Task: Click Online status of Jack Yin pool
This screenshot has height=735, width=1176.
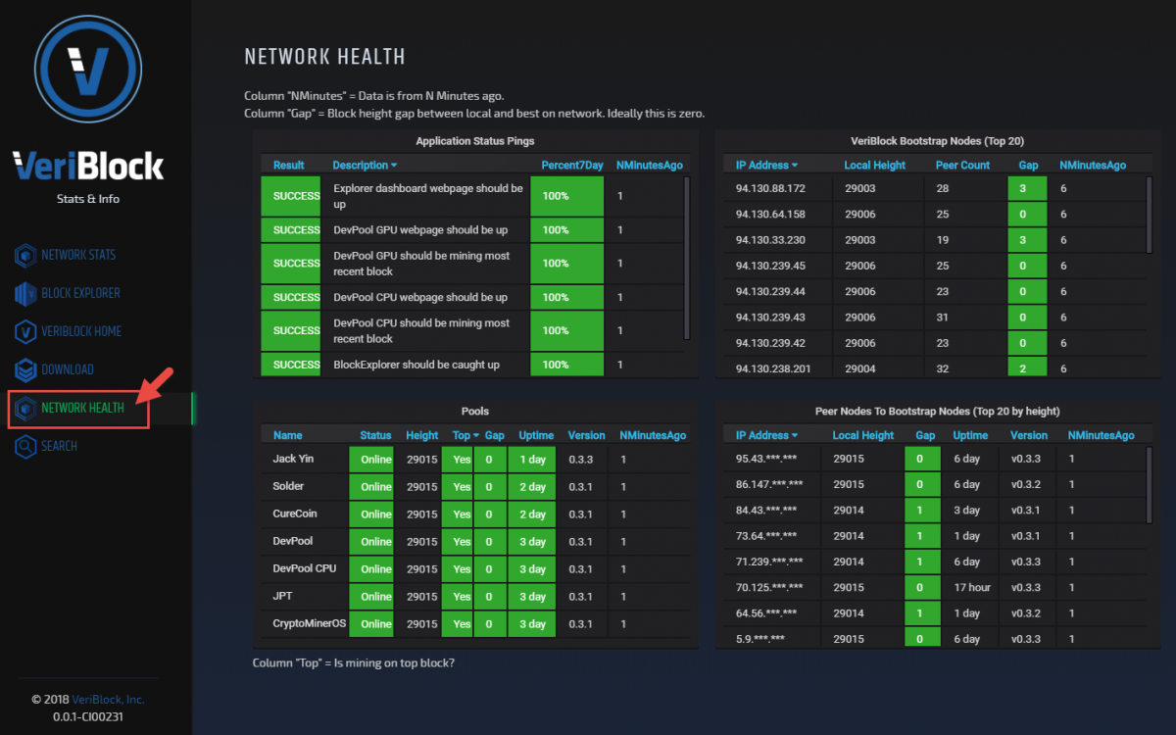Action: [x=371, y=460]
